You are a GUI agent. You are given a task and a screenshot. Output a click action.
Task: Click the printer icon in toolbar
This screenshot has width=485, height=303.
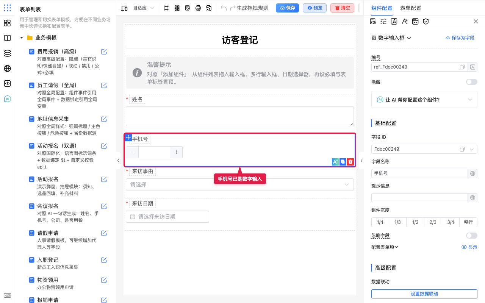click(198, 8)
